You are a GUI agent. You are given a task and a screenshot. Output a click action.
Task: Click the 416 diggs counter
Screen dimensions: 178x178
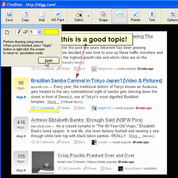tap(21, 124)
